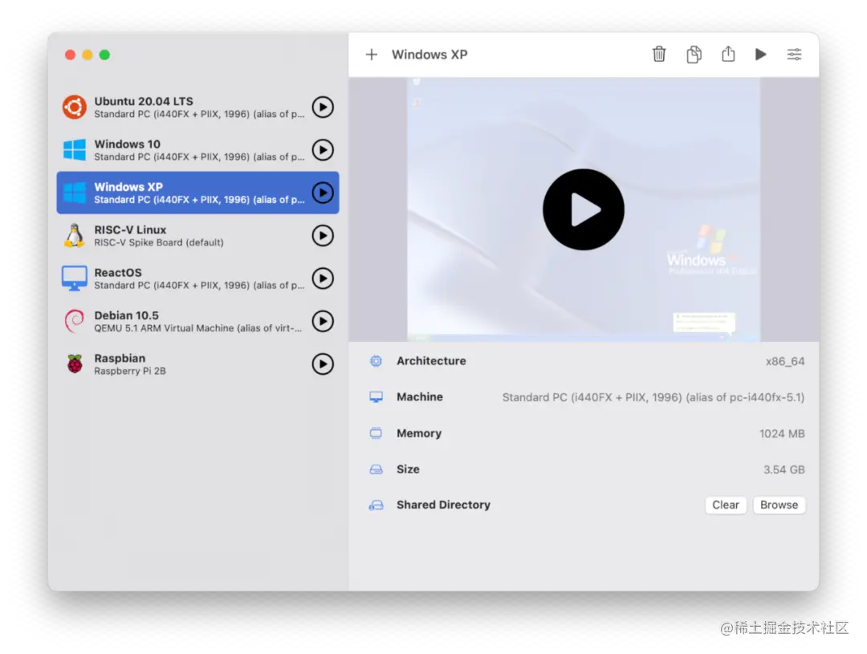Click the Machine monitor icon in details
The image size is (867, 654).
pos(376,397)
